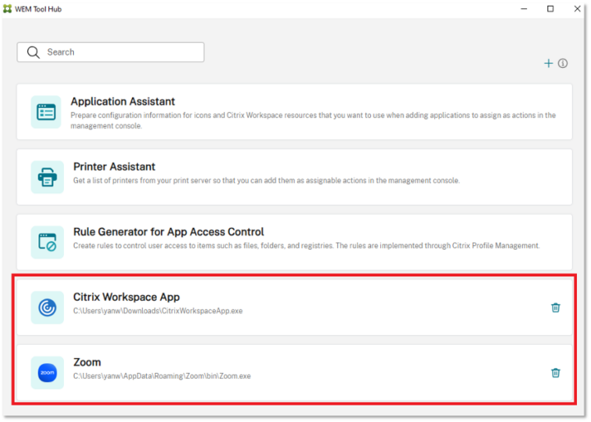Click the Rule Generator icon

pos(47,243)
